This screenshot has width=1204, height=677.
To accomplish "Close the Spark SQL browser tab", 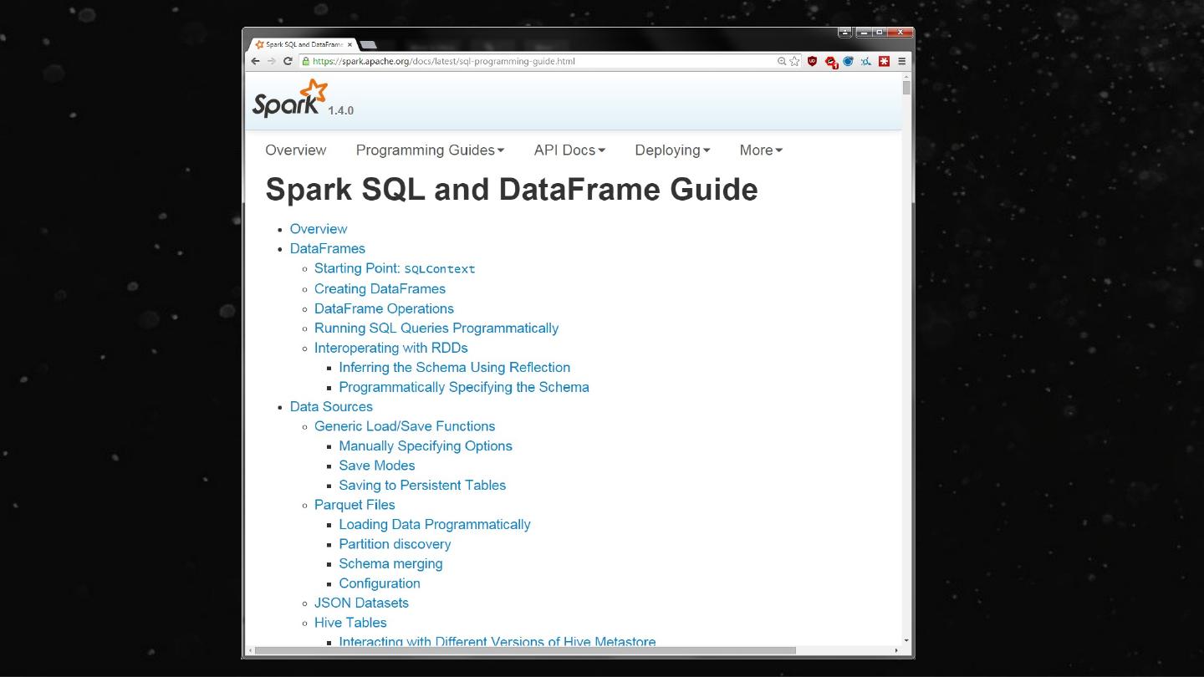I will click(x=349, y=44).
